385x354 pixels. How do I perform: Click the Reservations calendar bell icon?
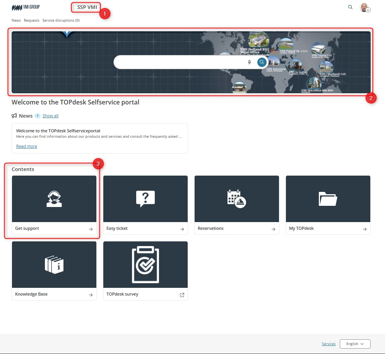(x=237, y=199)
